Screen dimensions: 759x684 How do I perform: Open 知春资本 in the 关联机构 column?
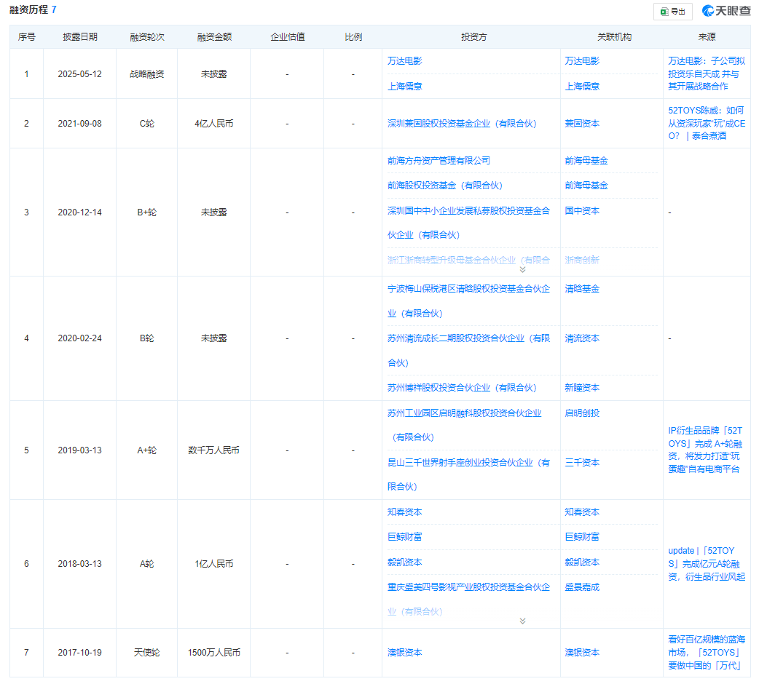click(582, 512)
